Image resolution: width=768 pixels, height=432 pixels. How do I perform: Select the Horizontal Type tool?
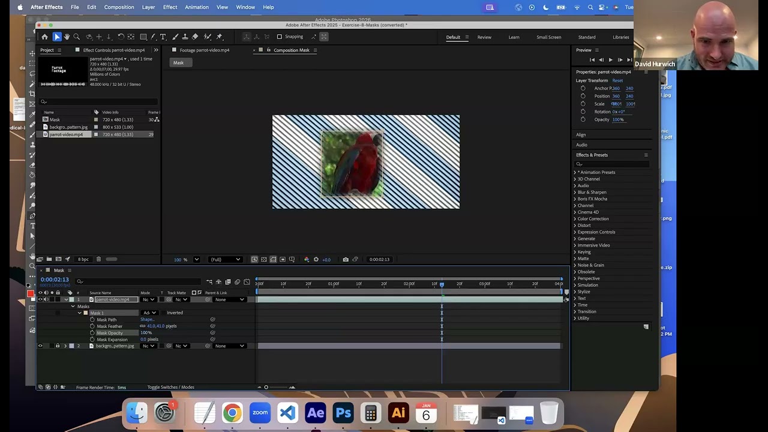click(x=163, y=37)
